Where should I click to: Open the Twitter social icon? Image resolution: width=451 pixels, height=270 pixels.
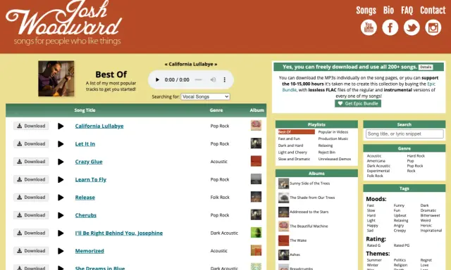tap(412, 27)
